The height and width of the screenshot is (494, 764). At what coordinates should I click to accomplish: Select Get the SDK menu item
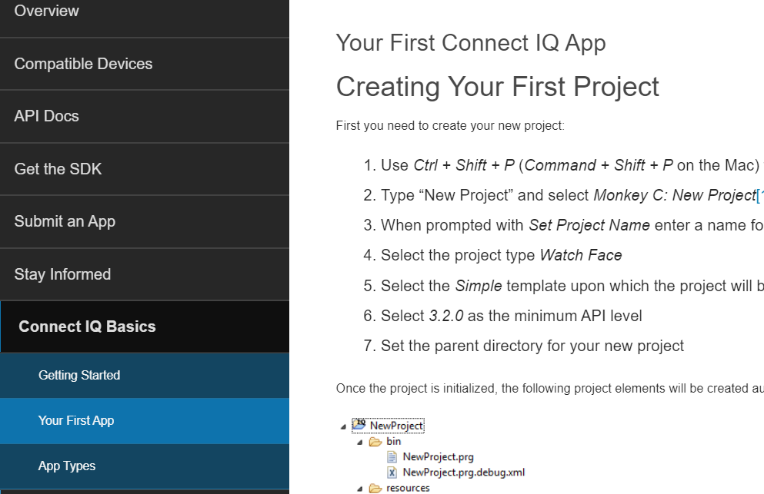click(58, 169)
